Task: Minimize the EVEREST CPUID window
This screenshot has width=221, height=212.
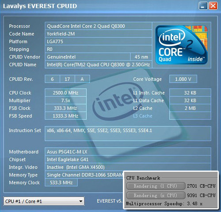Action: click(x=203, y=6)
